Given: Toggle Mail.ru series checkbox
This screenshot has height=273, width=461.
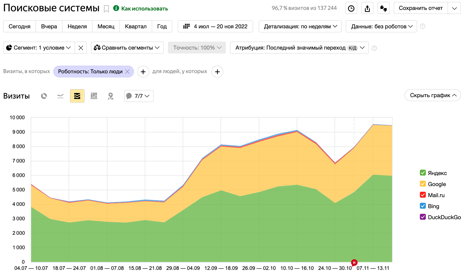Looking at the screenshot, I should tap(423, 195).
